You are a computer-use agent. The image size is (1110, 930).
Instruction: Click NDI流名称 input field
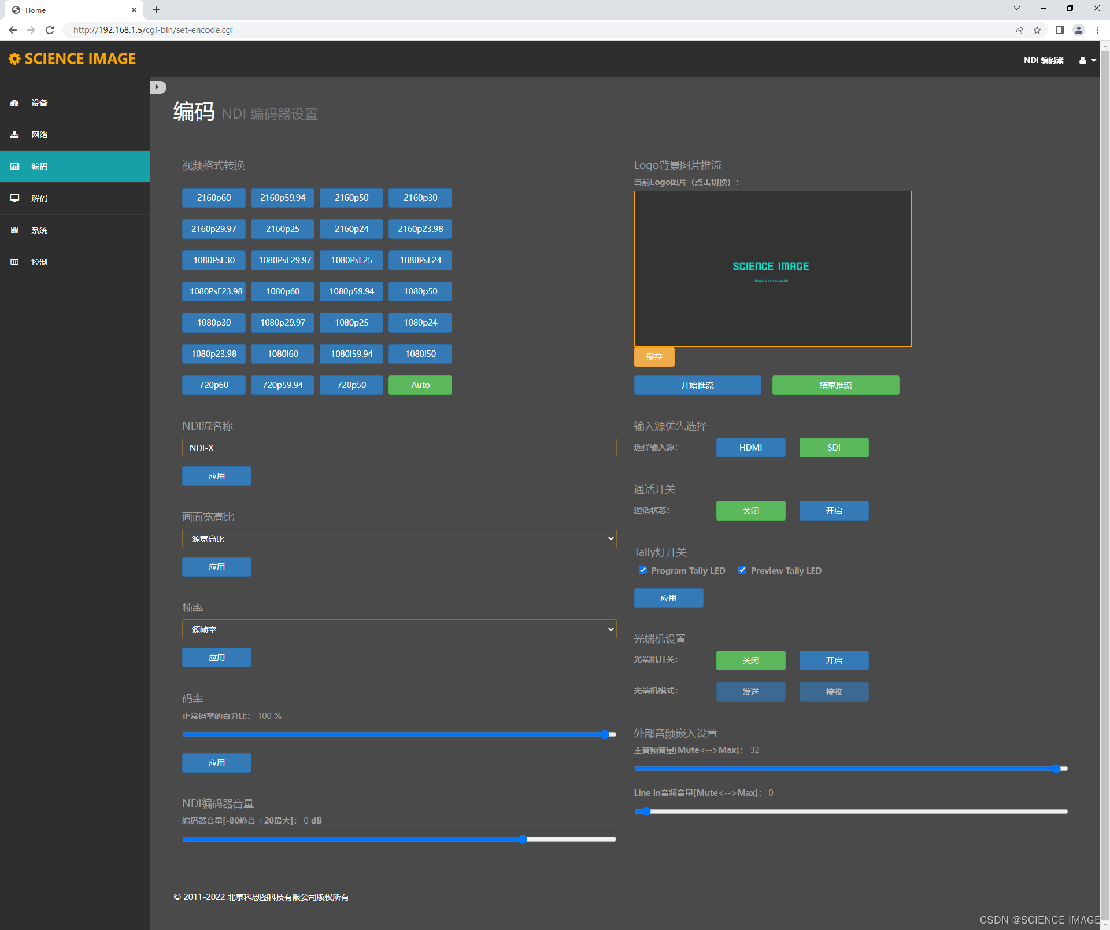398,448
